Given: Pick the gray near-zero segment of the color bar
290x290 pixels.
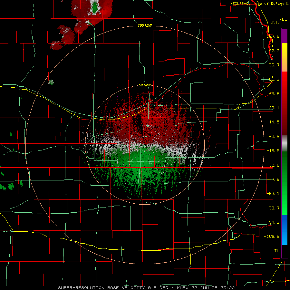Looking at the screenshot, I should coord(285,143).
